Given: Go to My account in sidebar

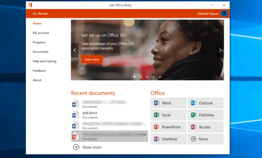Looking at the screenshot, I should pyautogui.click(x=41, y=33).
